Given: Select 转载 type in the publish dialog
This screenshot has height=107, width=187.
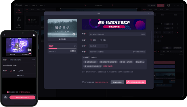Looking at the screenshot, I should pos(101,40).
